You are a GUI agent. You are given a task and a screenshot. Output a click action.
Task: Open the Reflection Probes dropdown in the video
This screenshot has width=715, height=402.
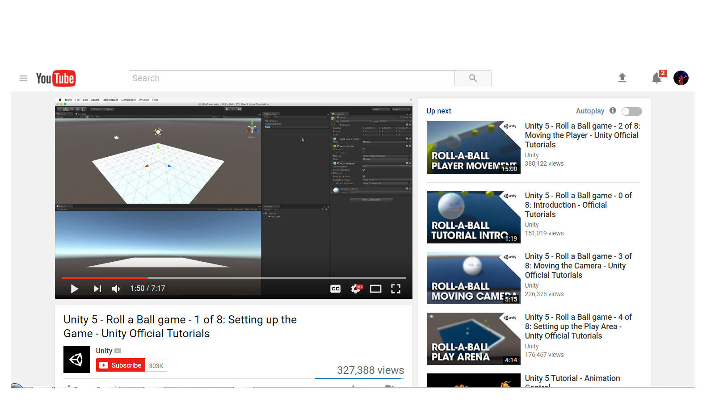387,180
